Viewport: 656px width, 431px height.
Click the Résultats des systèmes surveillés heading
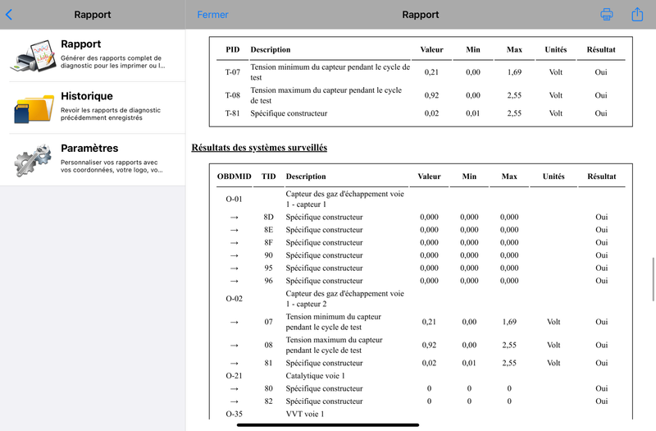259,148
